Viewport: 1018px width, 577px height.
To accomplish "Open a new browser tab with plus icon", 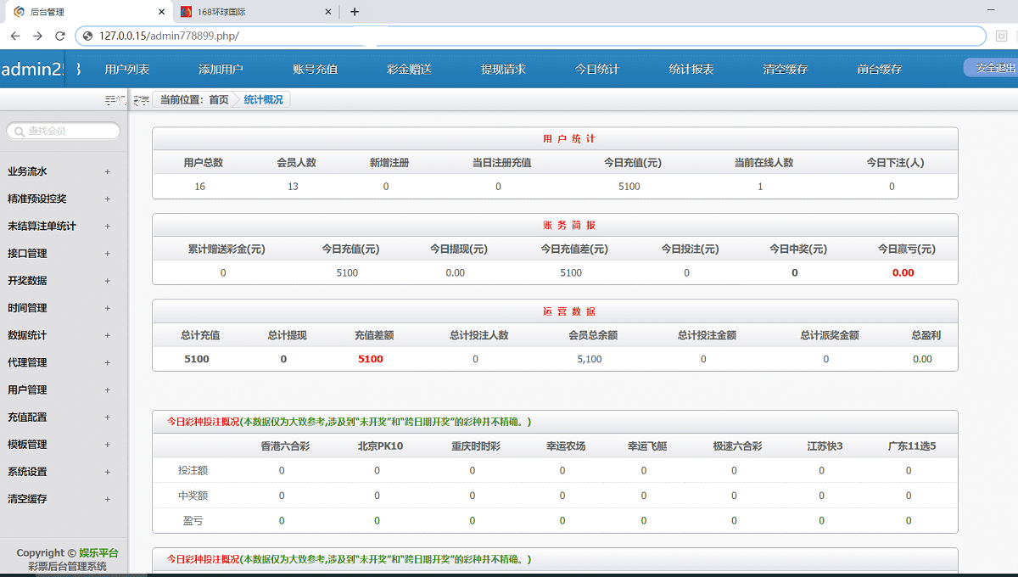I will tap(355, 12).
